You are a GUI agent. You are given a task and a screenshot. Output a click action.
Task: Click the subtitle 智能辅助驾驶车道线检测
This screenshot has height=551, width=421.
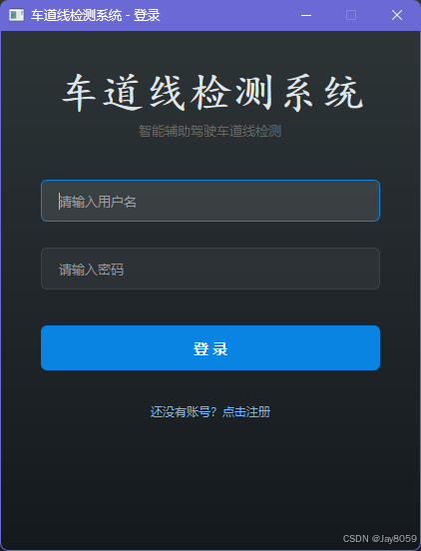[210, 131]
